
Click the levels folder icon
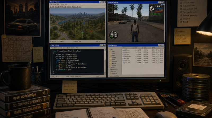tap(110, 55)
